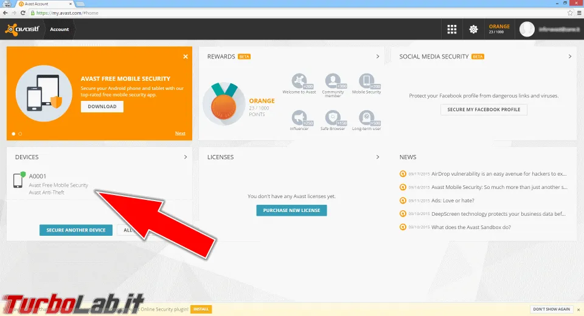Click the A0001 phone device icon
Screen dimensions: 584x316
pos(19,180)
